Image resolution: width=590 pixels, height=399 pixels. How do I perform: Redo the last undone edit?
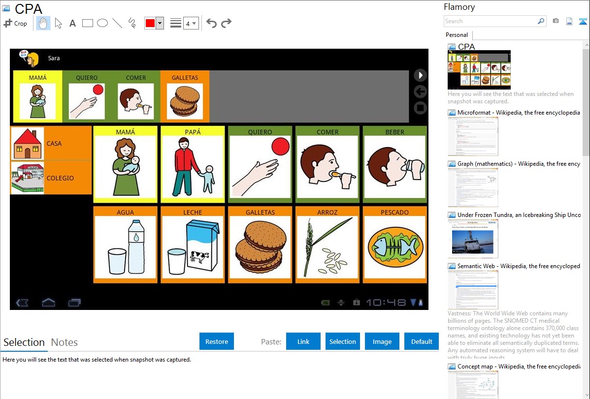226,23
